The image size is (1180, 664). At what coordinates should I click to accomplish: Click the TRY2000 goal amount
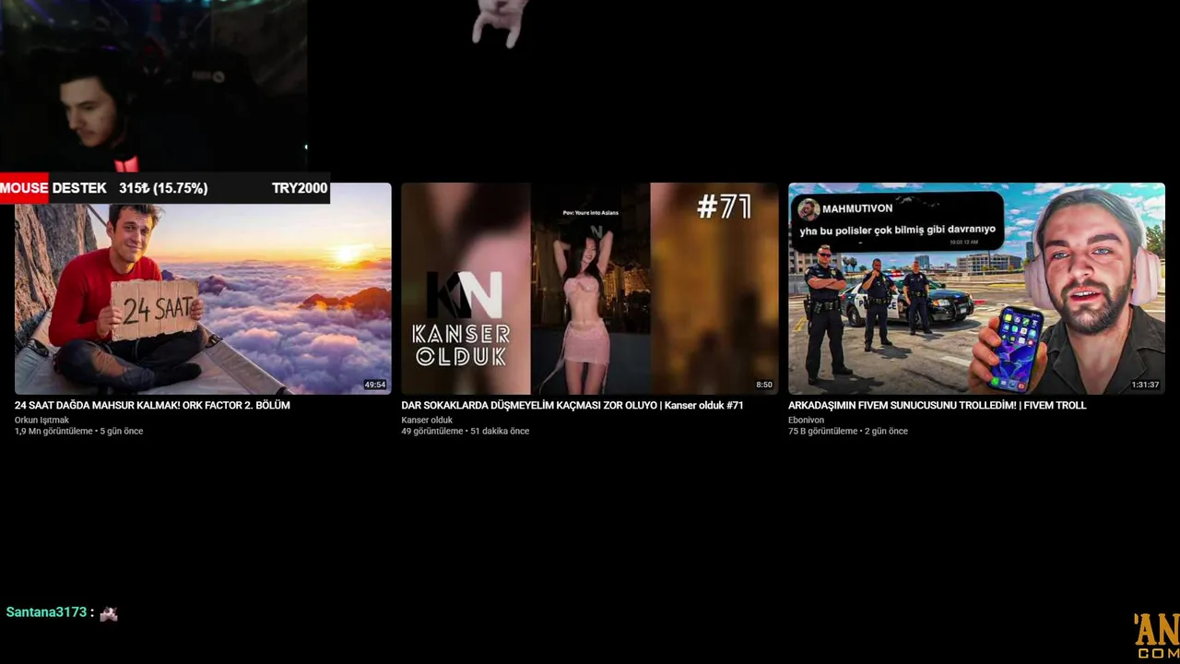pos(300,188)
